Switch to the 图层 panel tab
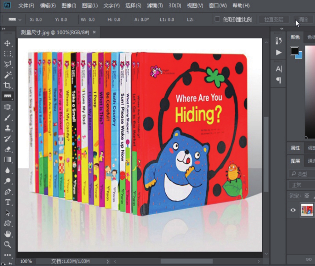Viewport: 315px width, 266px height. pyautogui.click(x=295, y=161)
